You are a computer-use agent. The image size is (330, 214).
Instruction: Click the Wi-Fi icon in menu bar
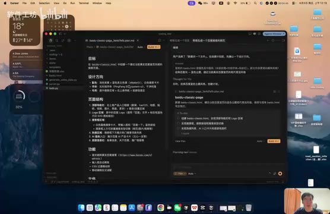pos(235,3)
